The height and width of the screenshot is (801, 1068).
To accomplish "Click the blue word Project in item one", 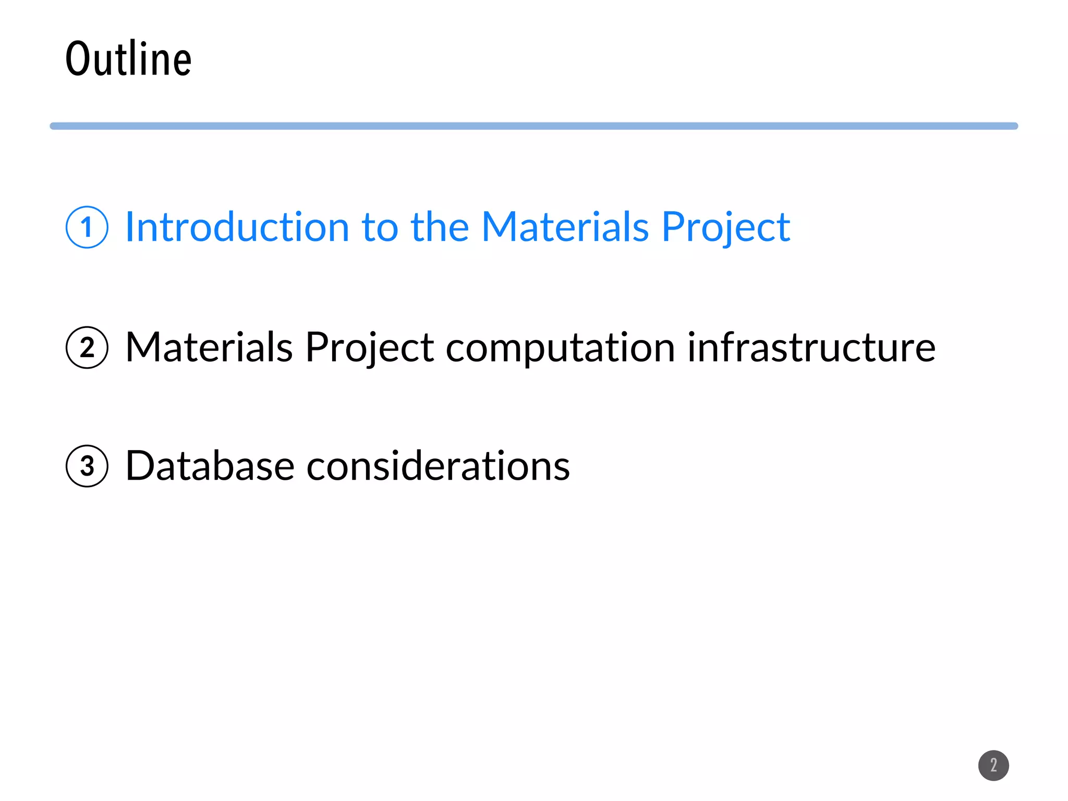I will [725, 227].
